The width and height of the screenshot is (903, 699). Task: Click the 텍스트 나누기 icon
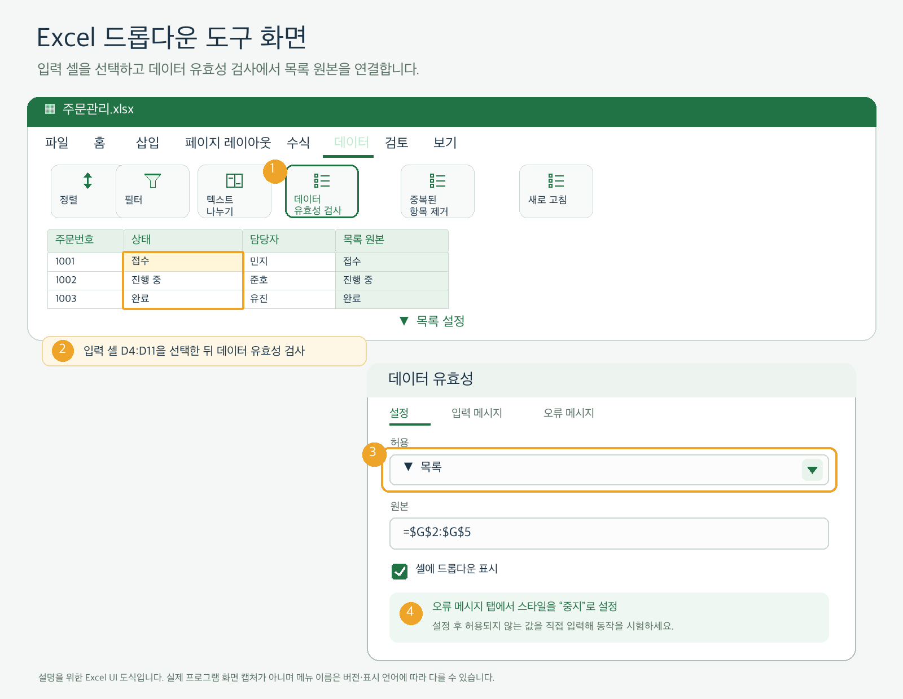[x=234, y=180]
